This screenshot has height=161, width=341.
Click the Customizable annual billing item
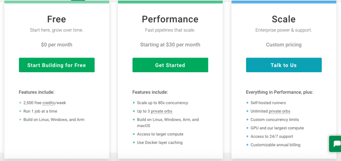(276, 145)
